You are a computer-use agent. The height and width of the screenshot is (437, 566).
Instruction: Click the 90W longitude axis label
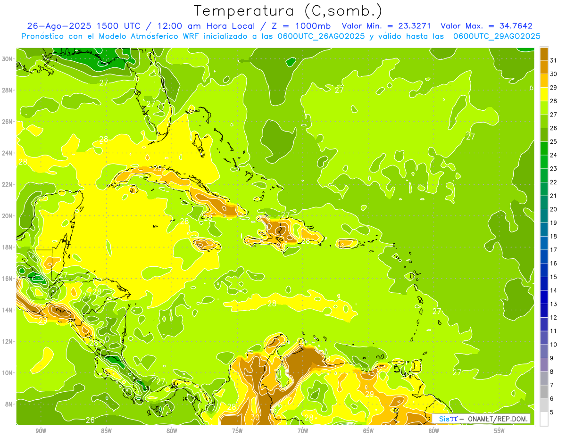tap(41, 431)
